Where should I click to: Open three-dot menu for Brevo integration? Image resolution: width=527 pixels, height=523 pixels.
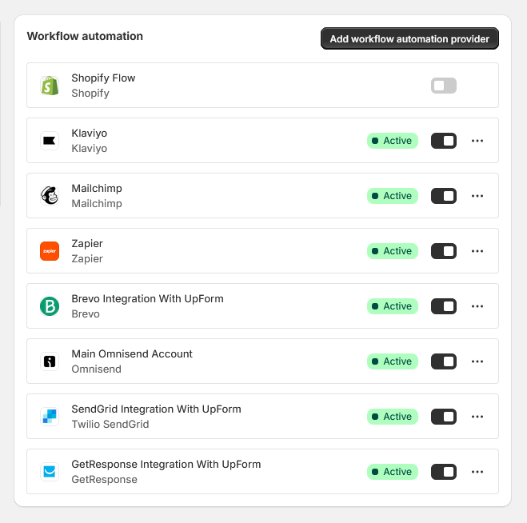[x=477, y=306]
